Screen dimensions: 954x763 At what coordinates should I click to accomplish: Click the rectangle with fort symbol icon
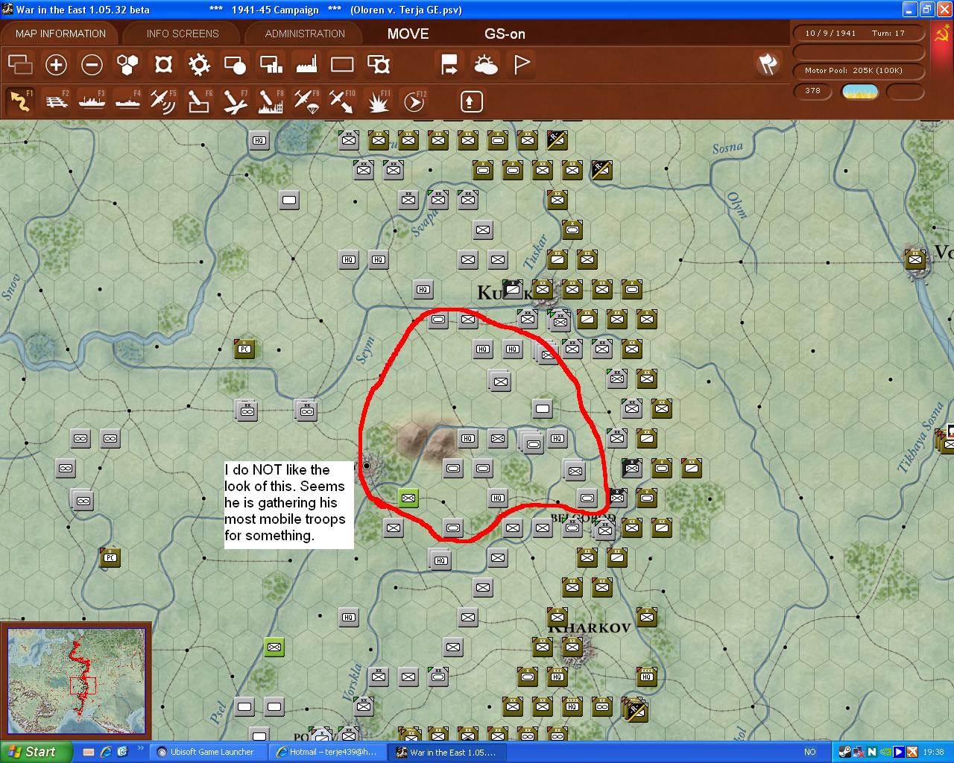tap(379, 65)
